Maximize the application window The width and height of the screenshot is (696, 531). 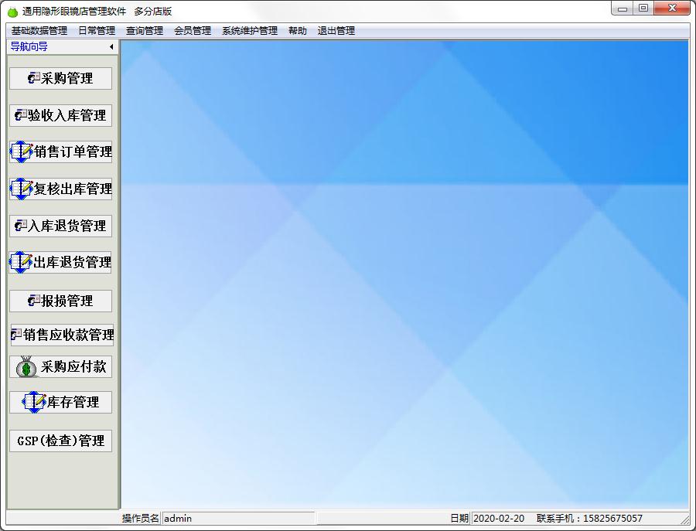point(643,9)
